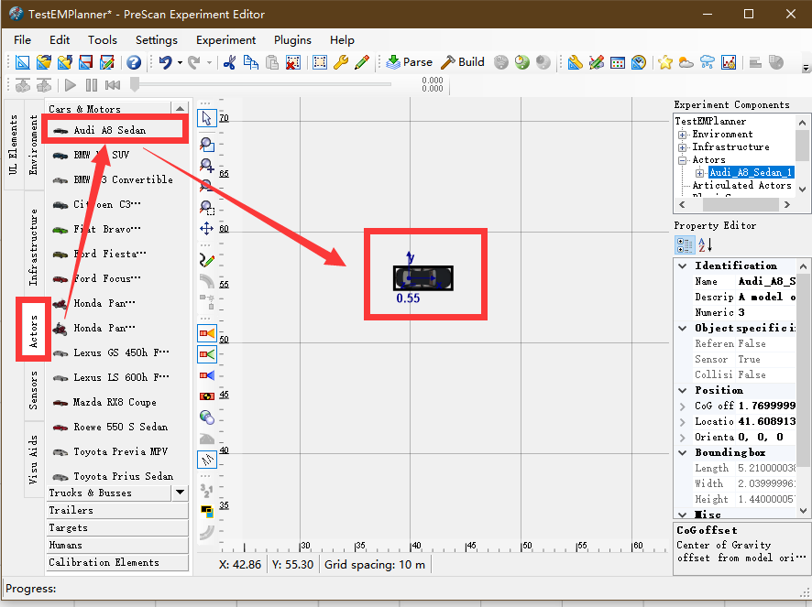
Task: Click the New Experiment toolbar icon
Action: pyautogui.click(x=22, y=62)
